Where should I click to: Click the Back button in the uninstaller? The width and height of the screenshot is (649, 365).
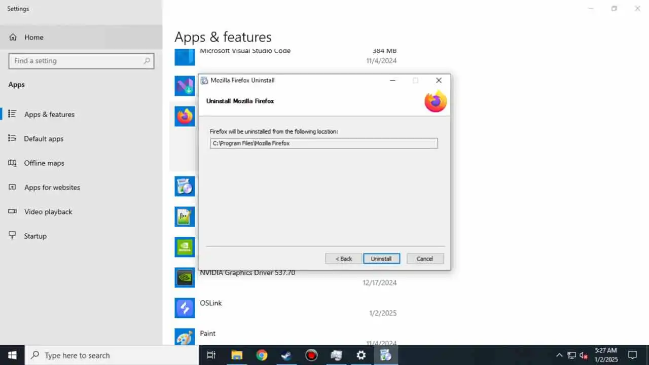coord(343,259)
